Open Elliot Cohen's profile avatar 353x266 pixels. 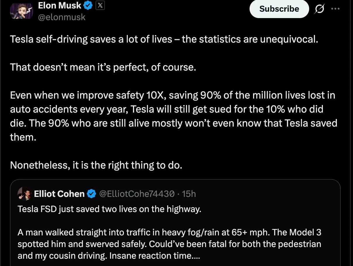point(25,194)
